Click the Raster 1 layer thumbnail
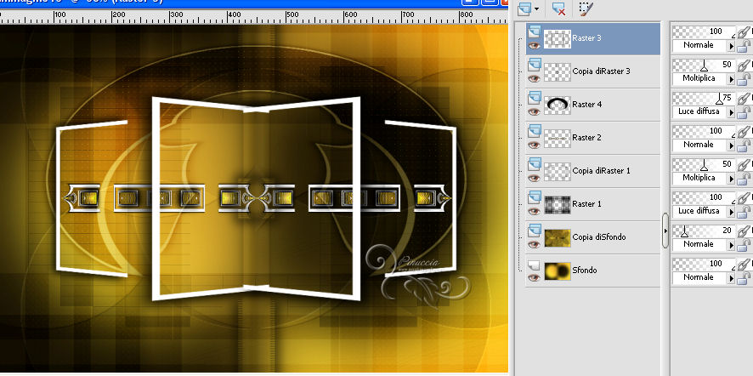The height and width of the screenshot is (376, 753). pos(558,204)
